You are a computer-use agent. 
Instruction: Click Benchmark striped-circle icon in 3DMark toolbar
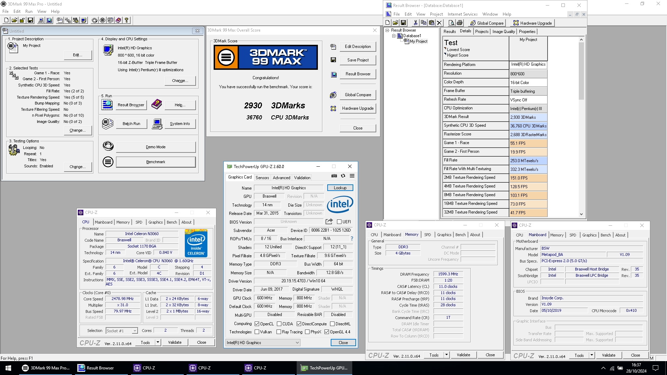click(x=102, y=20)
